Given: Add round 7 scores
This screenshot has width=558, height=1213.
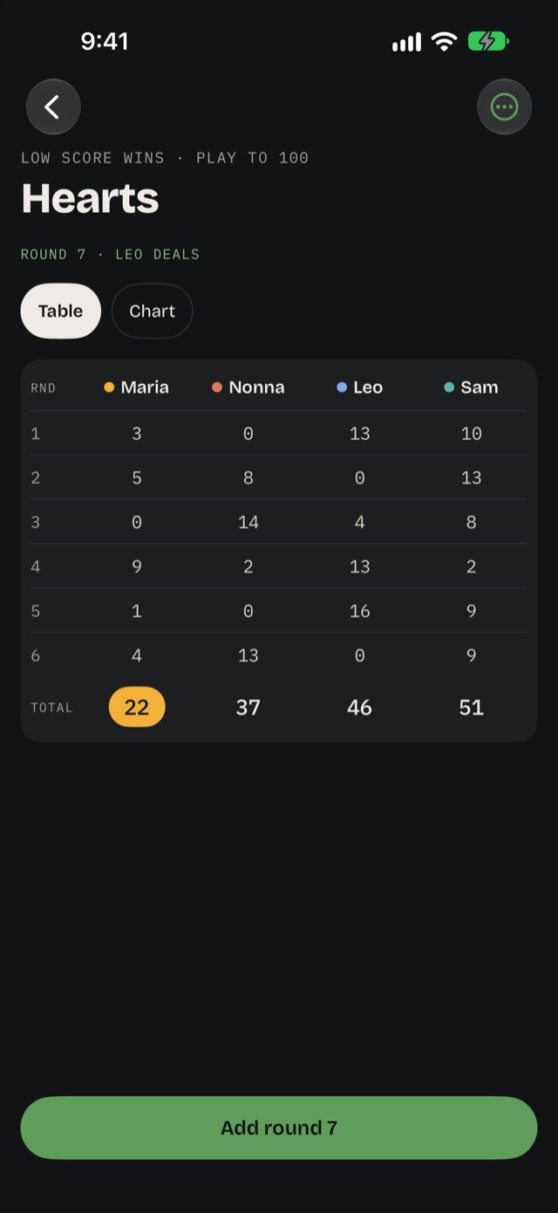Looking at the screenshot, I should tap(279, 1127).
